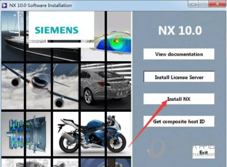Click the silver car picture

pos(106,86)
